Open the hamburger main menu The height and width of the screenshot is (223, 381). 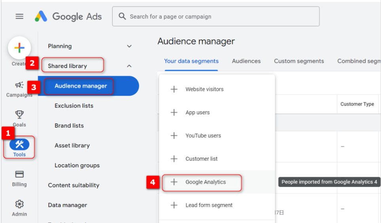[19, 17]
